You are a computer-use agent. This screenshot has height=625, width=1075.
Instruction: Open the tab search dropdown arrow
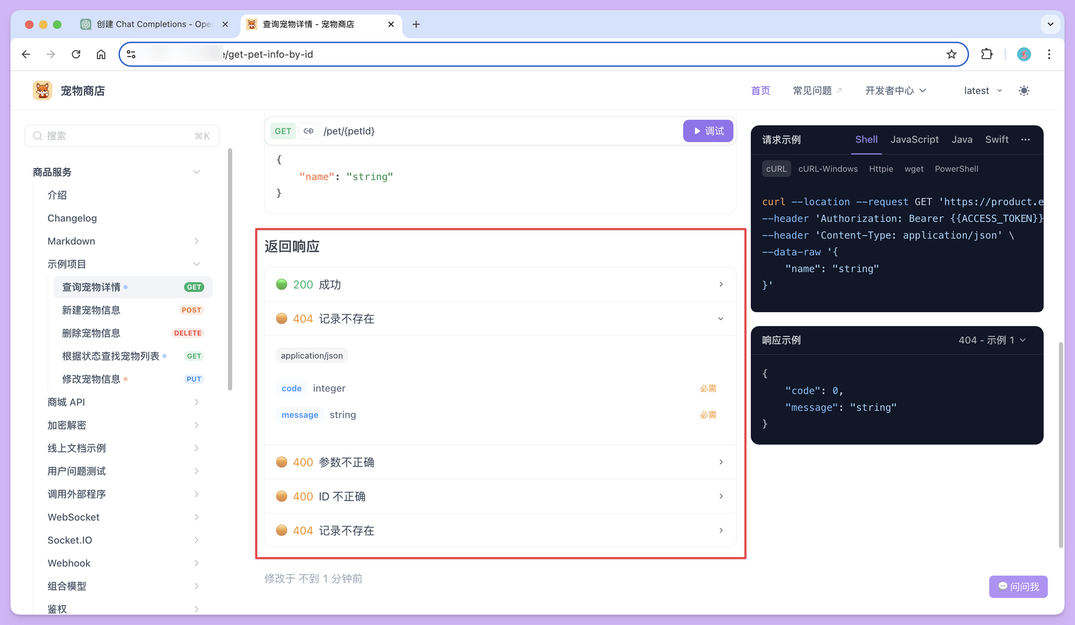(1050, 24)
